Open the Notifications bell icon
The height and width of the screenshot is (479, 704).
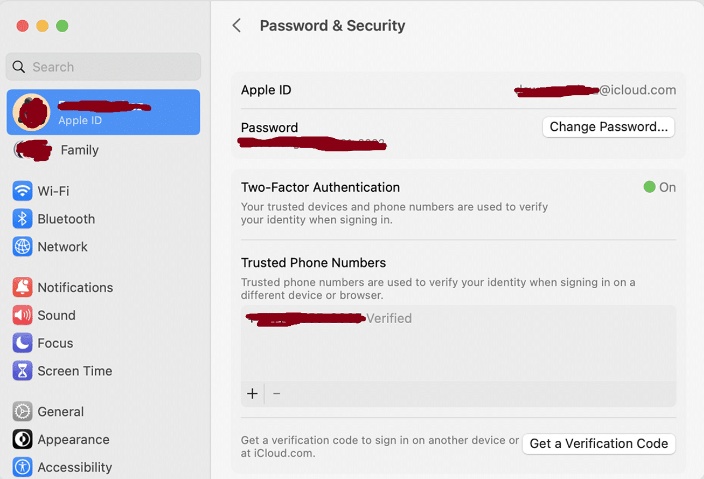tap(22, 287)
